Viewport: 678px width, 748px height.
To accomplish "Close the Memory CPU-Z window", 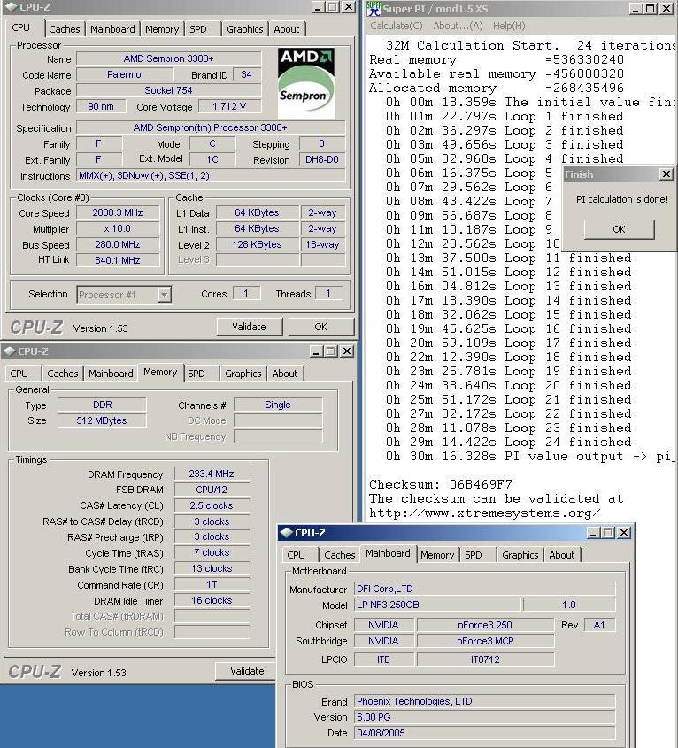I will (347, 351).
